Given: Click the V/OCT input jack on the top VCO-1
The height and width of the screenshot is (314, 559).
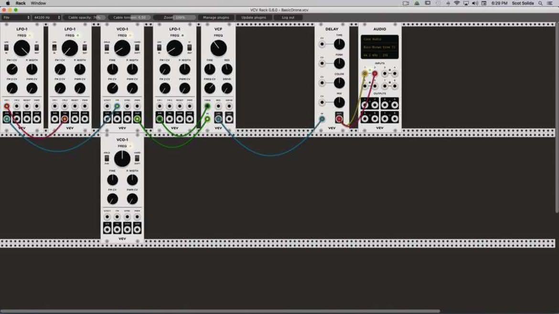Looking at the screenshot, I should click(107, 106).
